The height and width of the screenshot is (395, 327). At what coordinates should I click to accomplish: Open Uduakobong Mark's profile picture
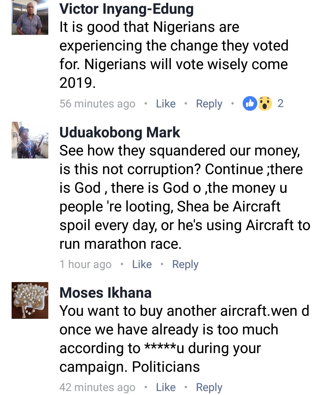point(30,140)
